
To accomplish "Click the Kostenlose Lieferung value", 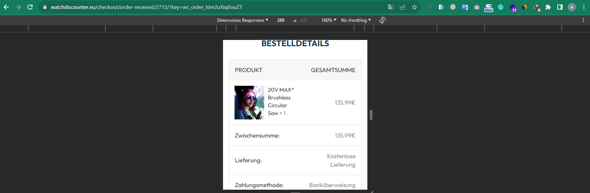I will click(341, 160).
